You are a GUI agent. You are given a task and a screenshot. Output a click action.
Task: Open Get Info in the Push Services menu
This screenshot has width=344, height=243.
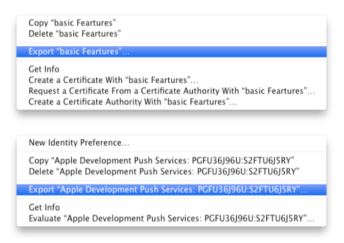(171, 207)
